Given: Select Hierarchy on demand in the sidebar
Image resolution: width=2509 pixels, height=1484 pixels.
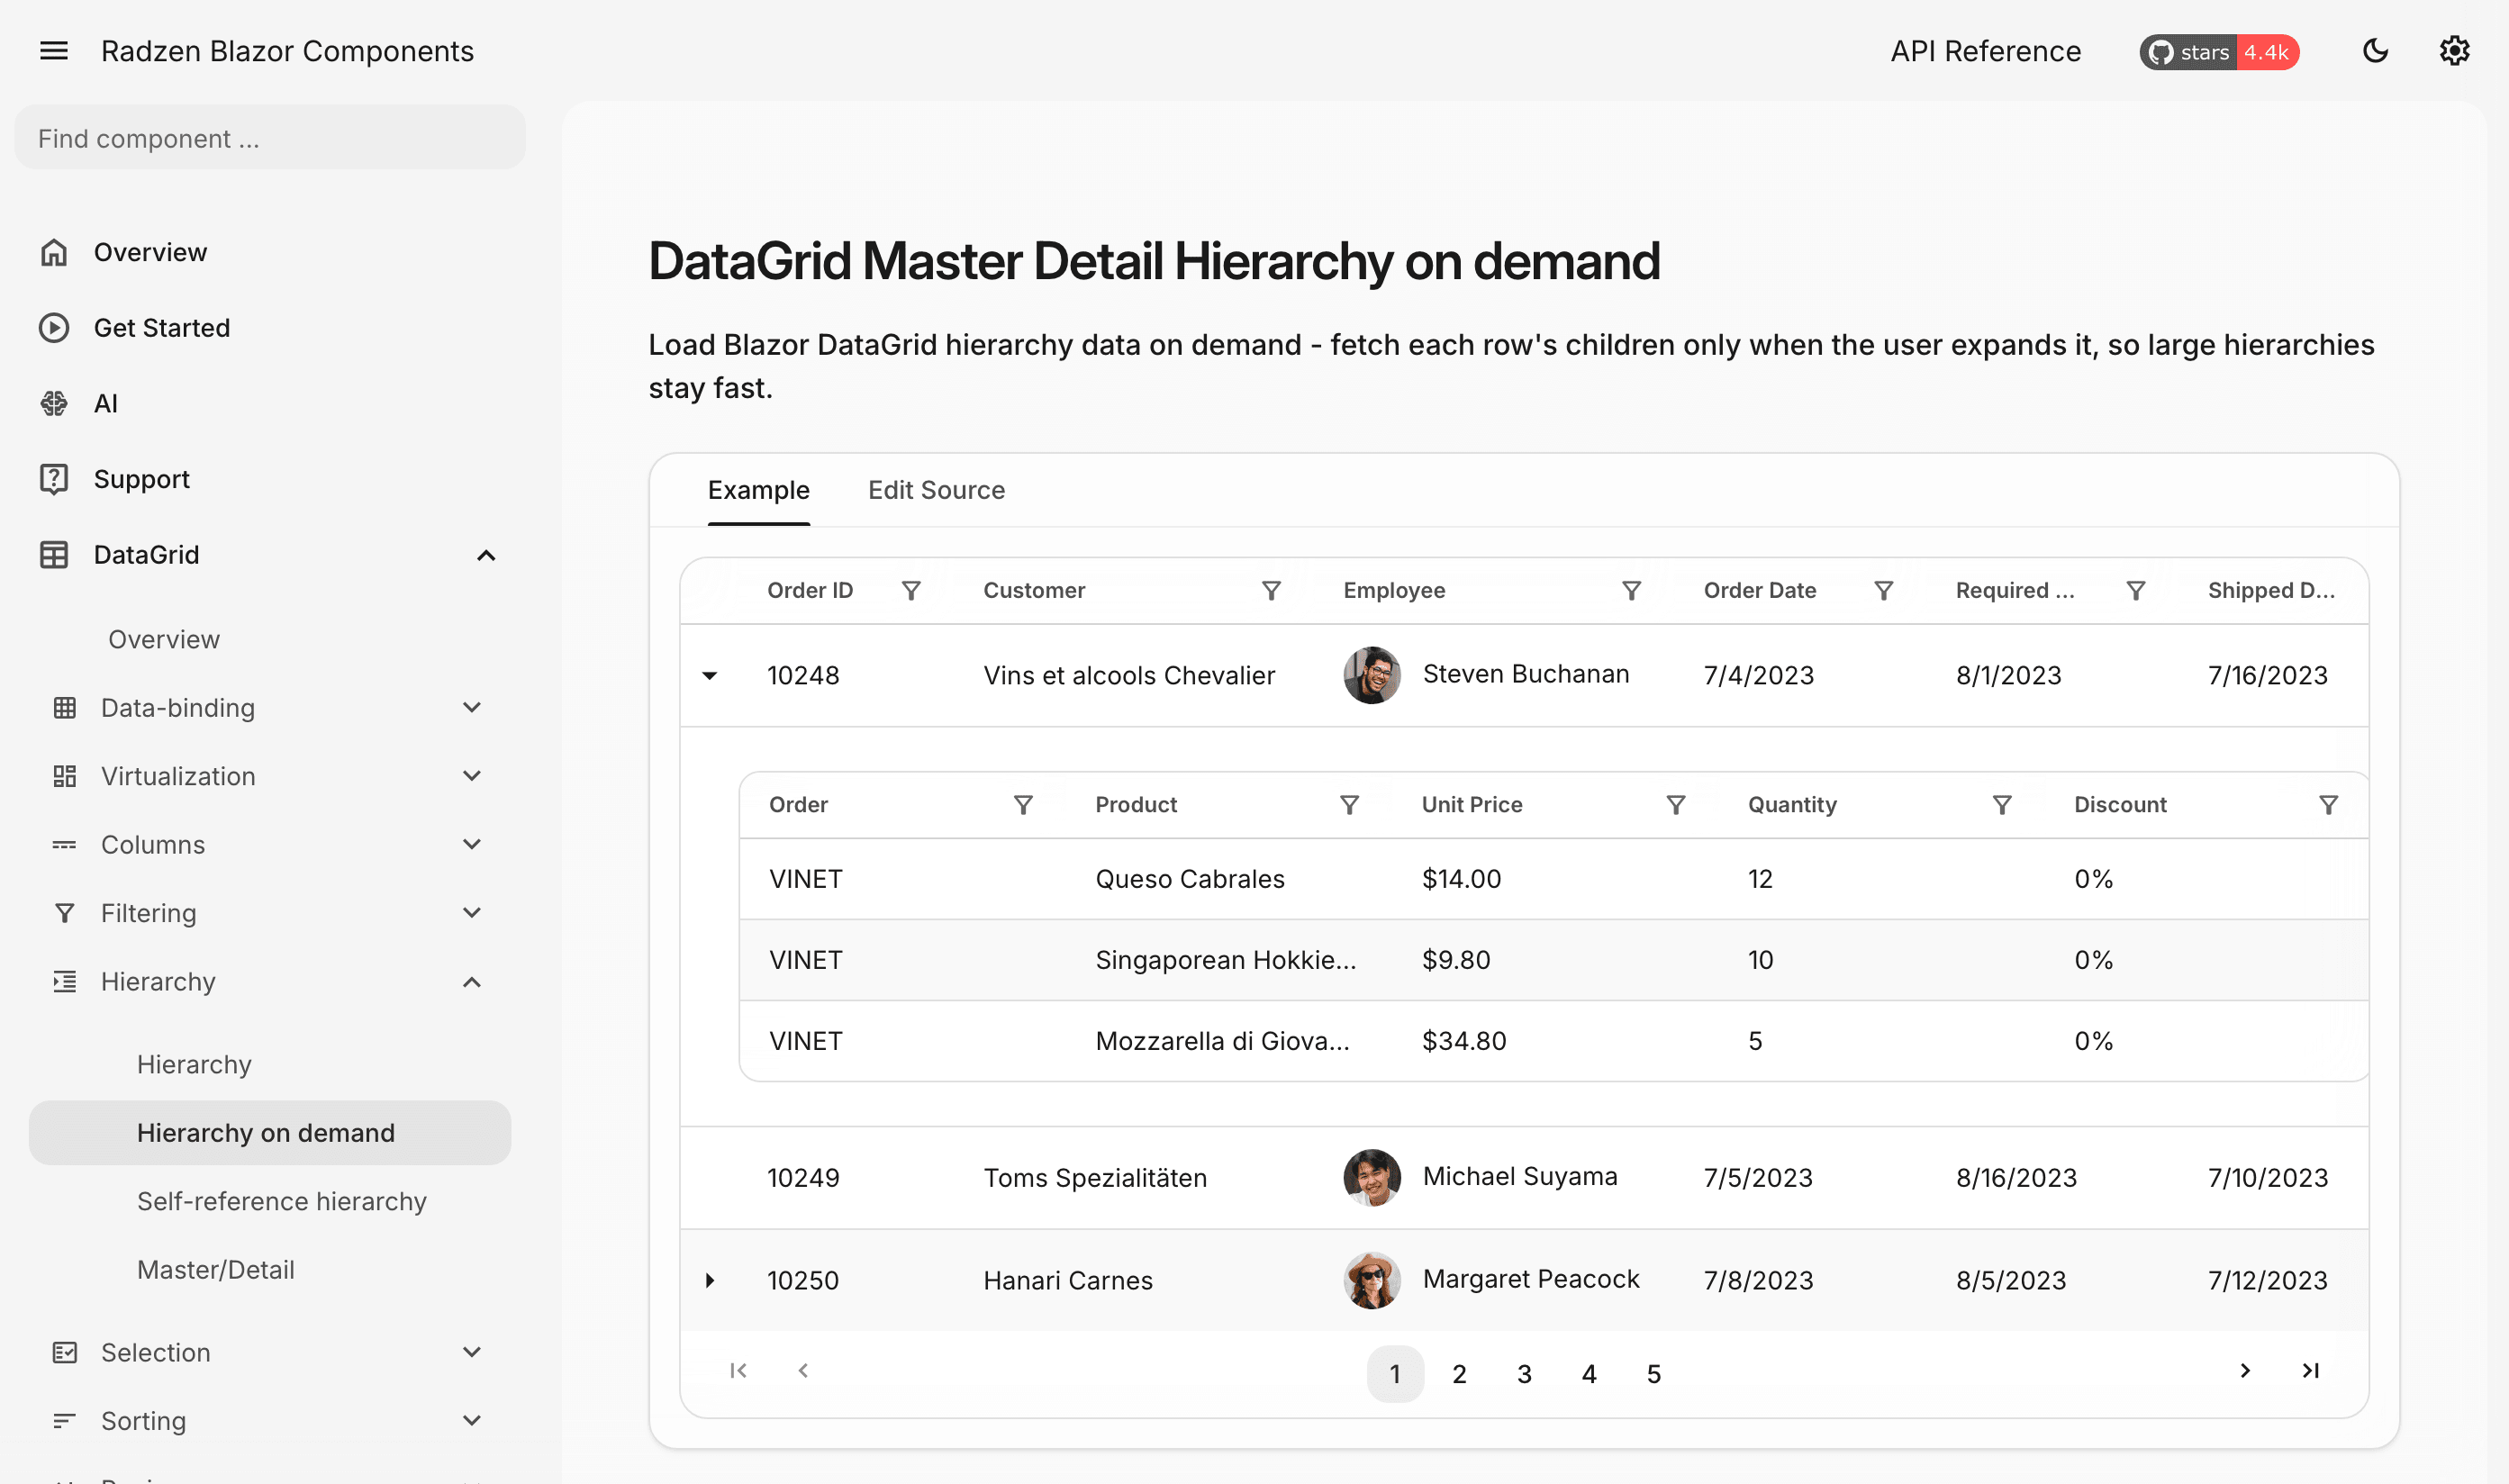Looking at the screenshot, I should coord(270,1133).
